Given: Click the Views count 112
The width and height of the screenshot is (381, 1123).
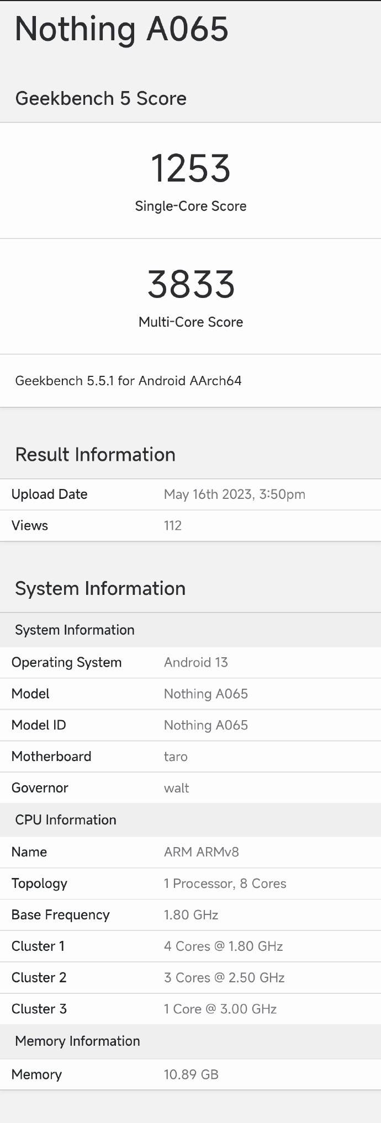Looking at the screenshot, I should tap(173, 525).
